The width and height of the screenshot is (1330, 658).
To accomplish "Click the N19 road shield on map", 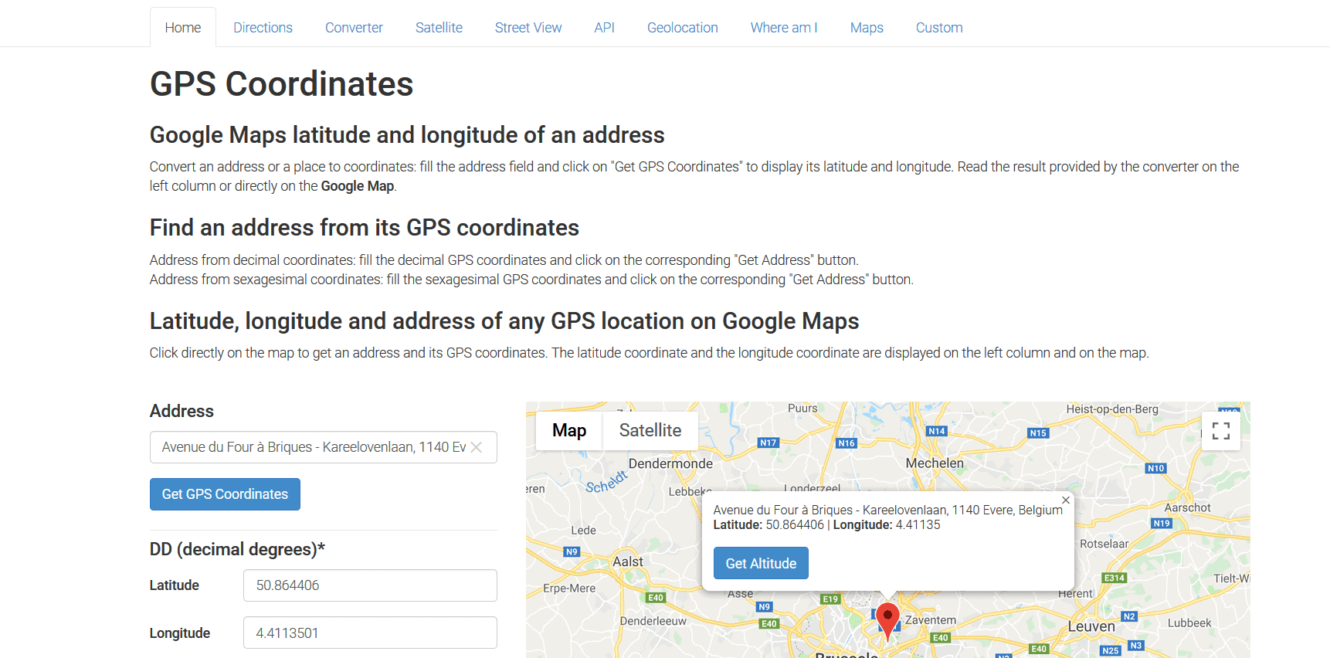I will 1162,523.
